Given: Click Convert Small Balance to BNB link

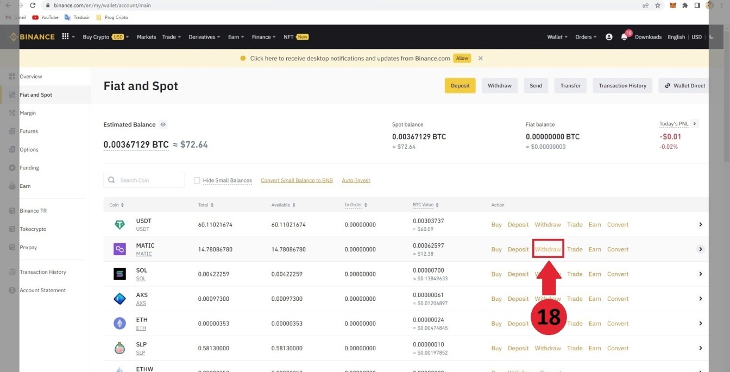Looking at the screenshot, I should coord(297,180).
